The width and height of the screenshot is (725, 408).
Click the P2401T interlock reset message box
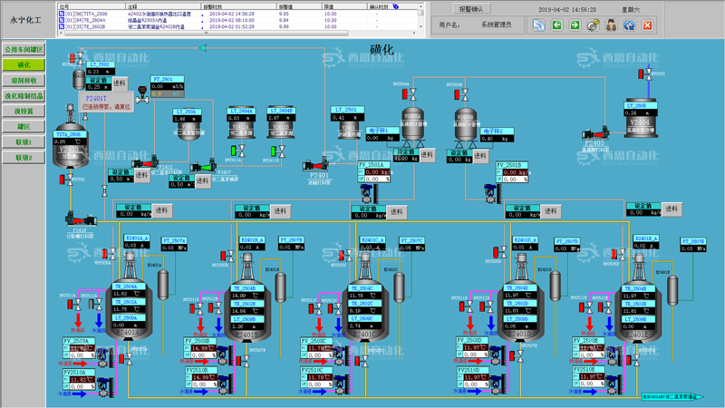(x=106, y=102)
